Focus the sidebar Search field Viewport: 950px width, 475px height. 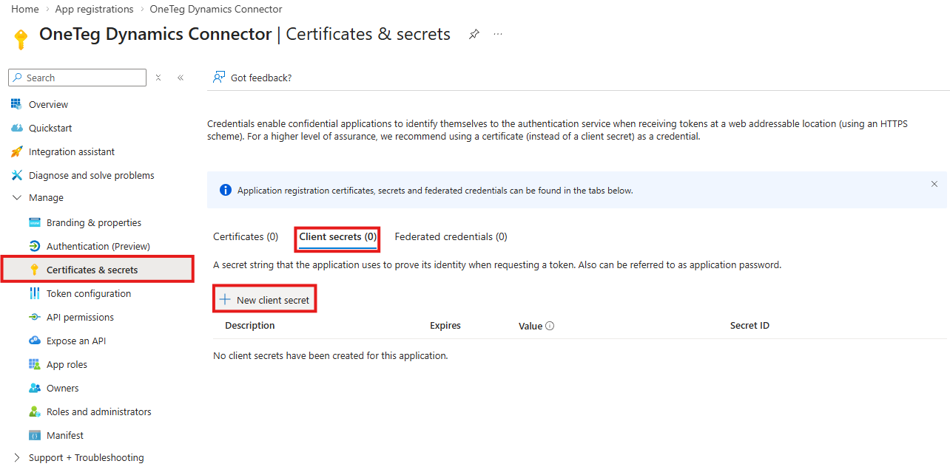pyautogui.click(x=78, y=78)
